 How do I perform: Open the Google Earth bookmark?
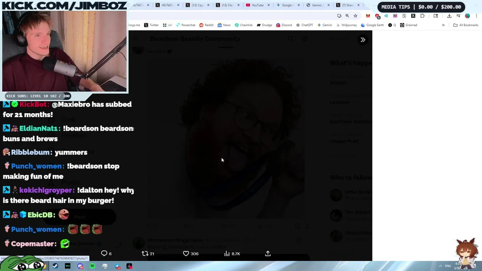click(x=372, y=25)
